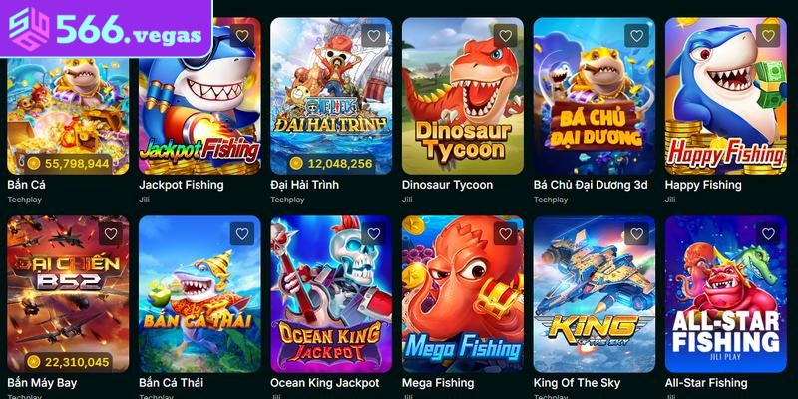
Task: Add Dinosaur Tycoon to favorites via heart
Action: tap(505, 36)
